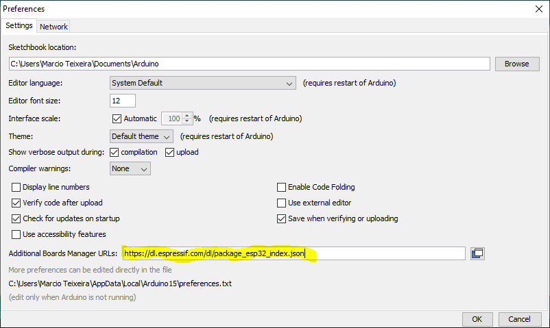The width and height of the screenshot is (550, 328).
Task: Open the Theme dropdown list
Action: 141,136
